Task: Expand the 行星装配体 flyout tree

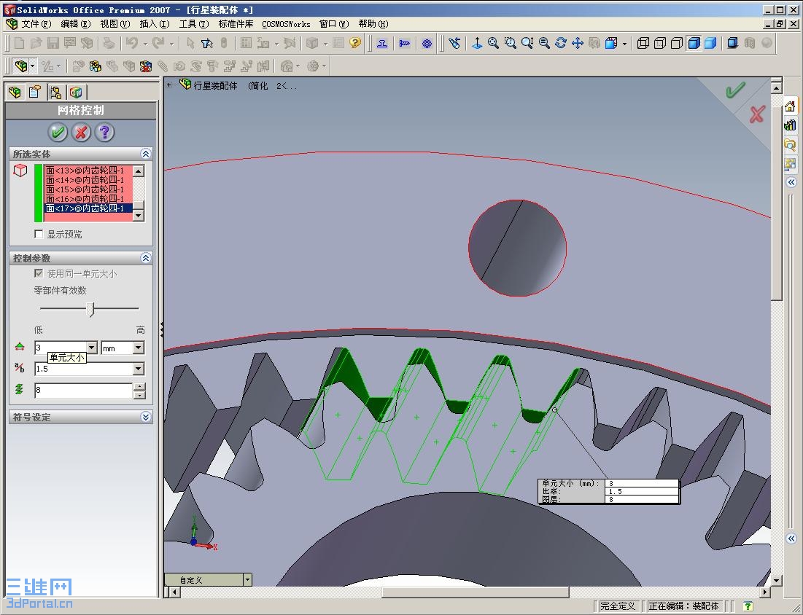Action: coord(169,85)
